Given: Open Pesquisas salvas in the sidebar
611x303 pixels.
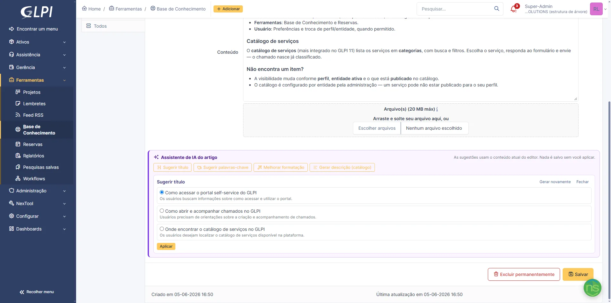Looking at the screenshot, I should pos(37,167).
